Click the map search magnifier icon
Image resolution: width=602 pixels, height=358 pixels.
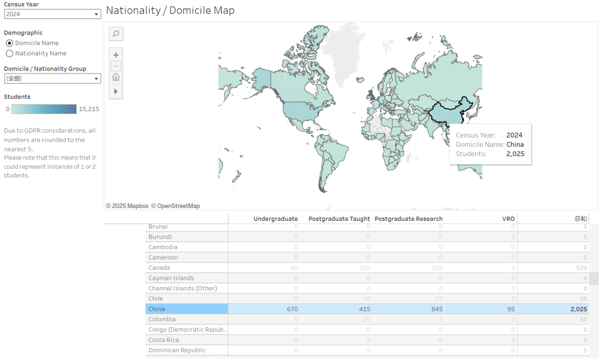[116, 34]
